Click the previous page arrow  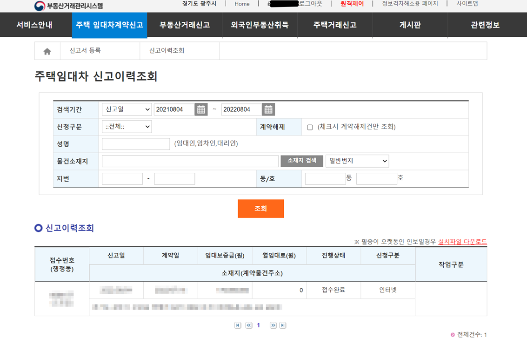pos(249,325)
